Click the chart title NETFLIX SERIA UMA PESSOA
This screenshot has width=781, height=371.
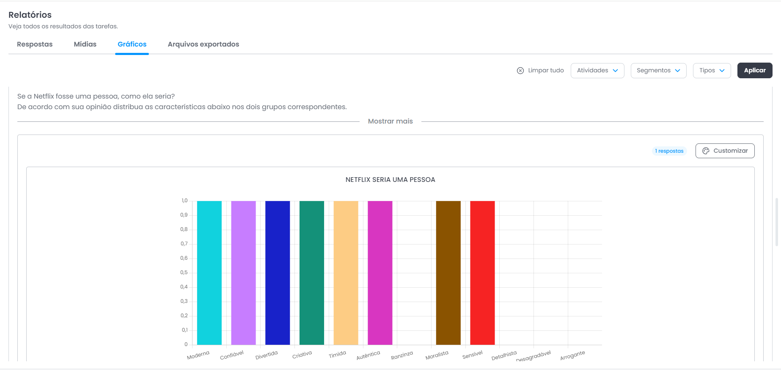[x=390, y=180]
